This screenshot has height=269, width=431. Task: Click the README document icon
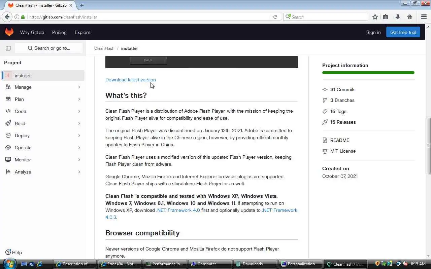pyautogui.click(x=325, y=140)
